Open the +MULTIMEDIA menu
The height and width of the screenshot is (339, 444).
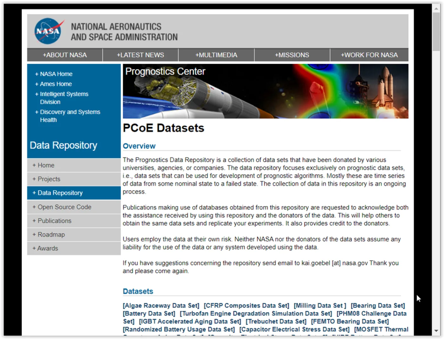pos(216,55)
